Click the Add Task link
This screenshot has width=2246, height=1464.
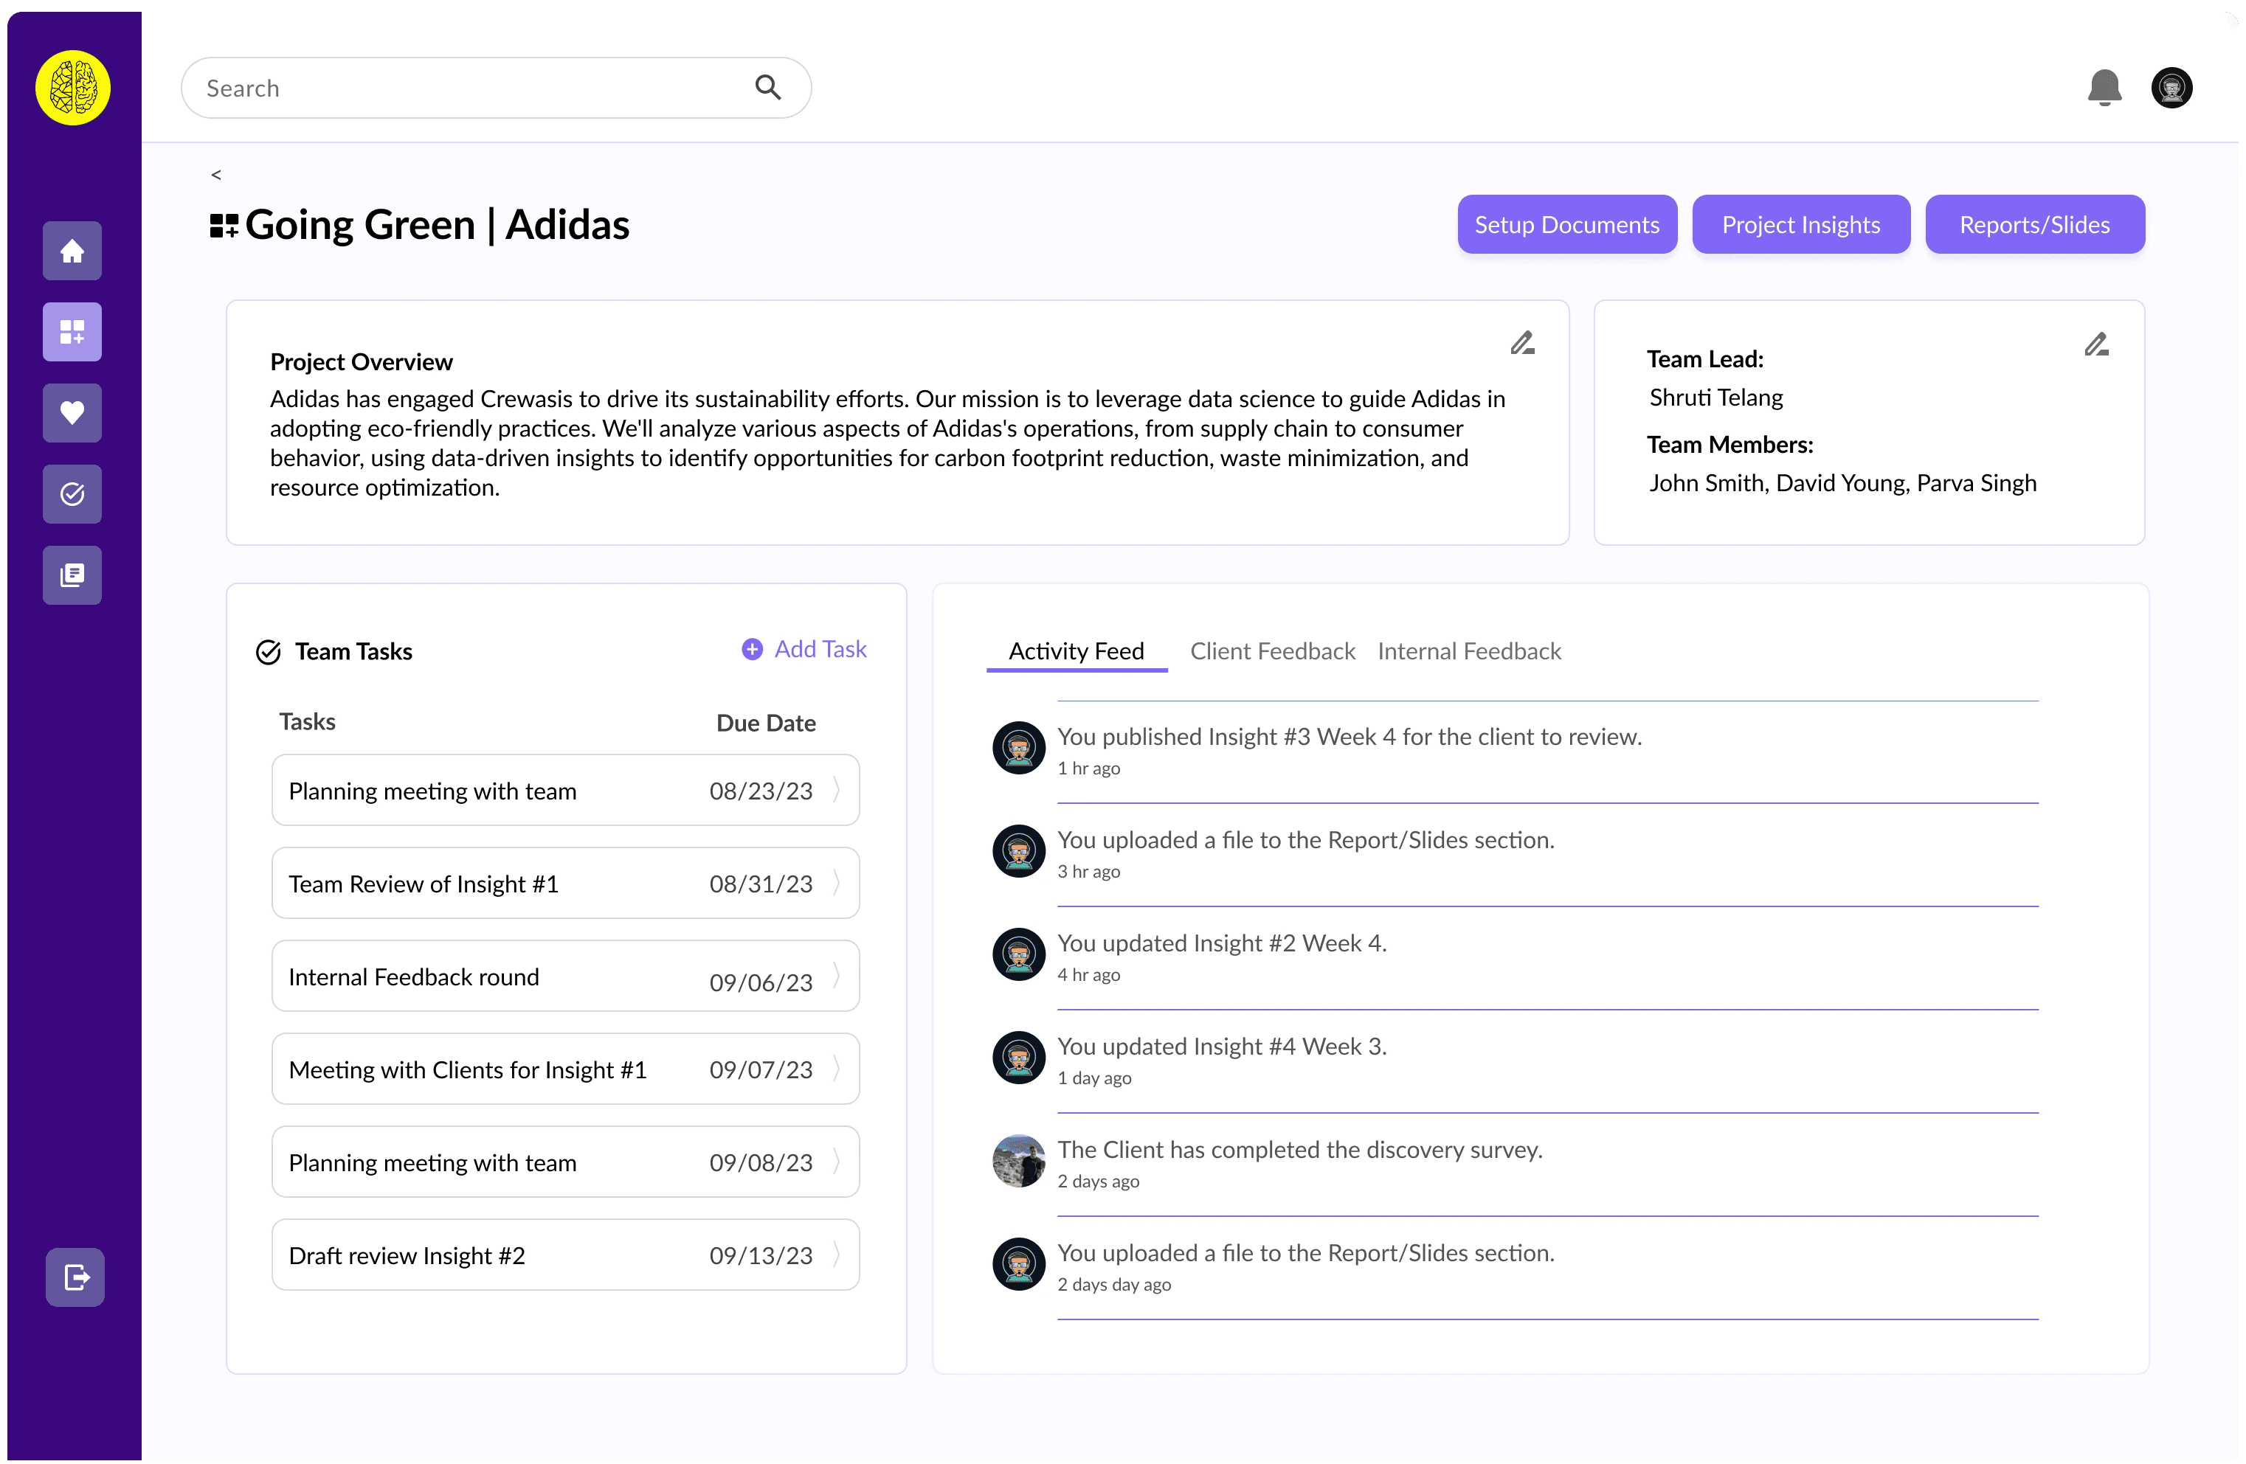coord(820,649)
